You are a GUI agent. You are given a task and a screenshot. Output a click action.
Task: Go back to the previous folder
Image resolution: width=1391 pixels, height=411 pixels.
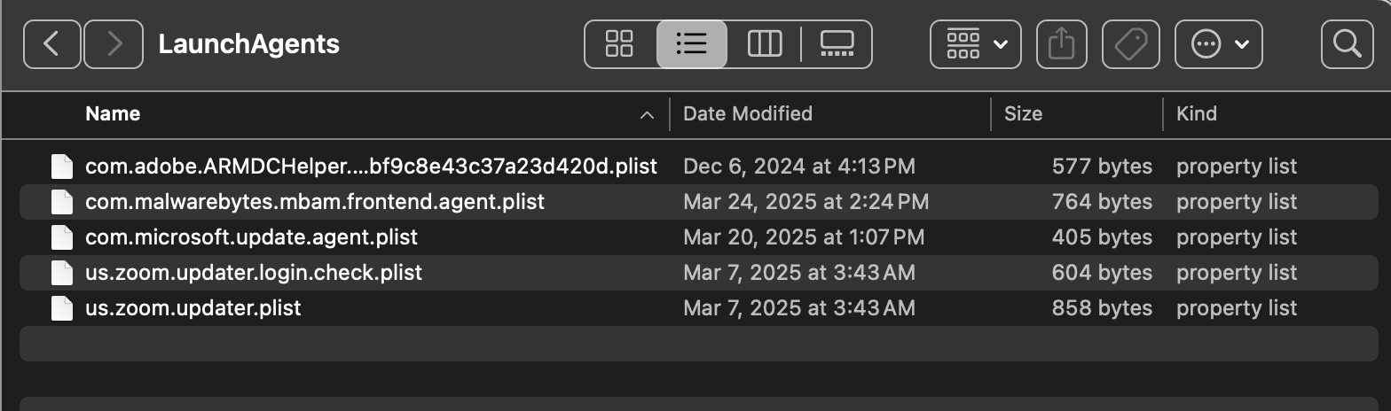(x=51, y=44)
